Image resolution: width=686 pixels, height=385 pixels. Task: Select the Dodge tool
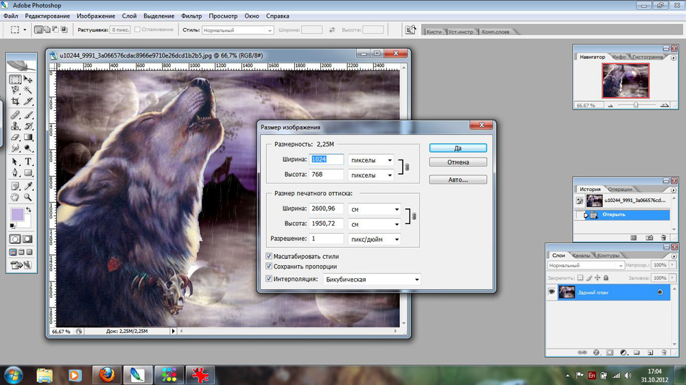pos(28,148)
